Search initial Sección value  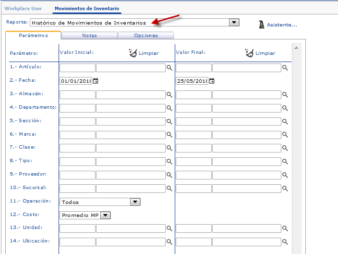click(x=169, y=122)
